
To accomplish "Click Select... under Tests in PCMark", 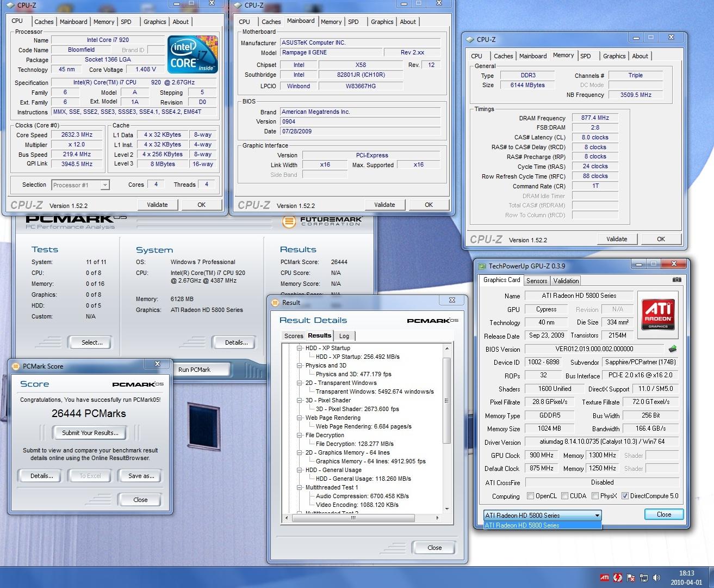I will [92, 342].
